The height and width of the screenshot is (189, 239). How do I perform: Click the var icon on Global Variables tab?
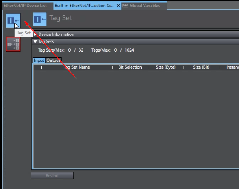(x=125, y=6)
